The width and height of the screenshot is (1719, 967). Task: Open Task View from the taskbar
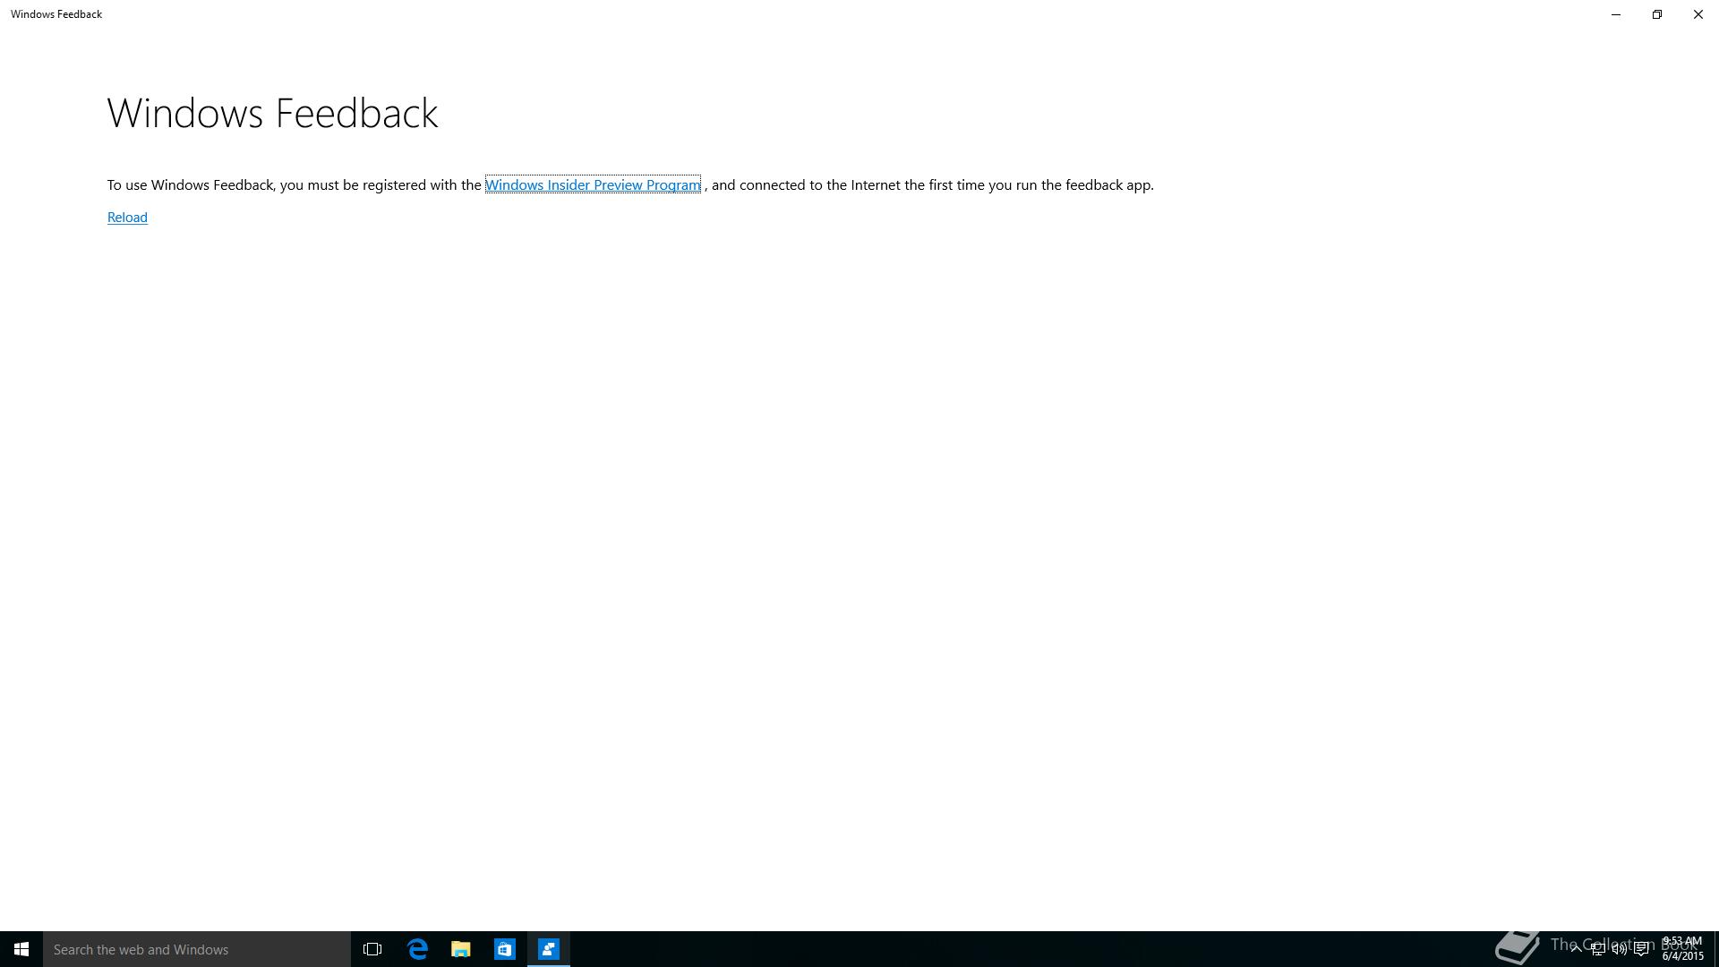(x=372, y=949)
